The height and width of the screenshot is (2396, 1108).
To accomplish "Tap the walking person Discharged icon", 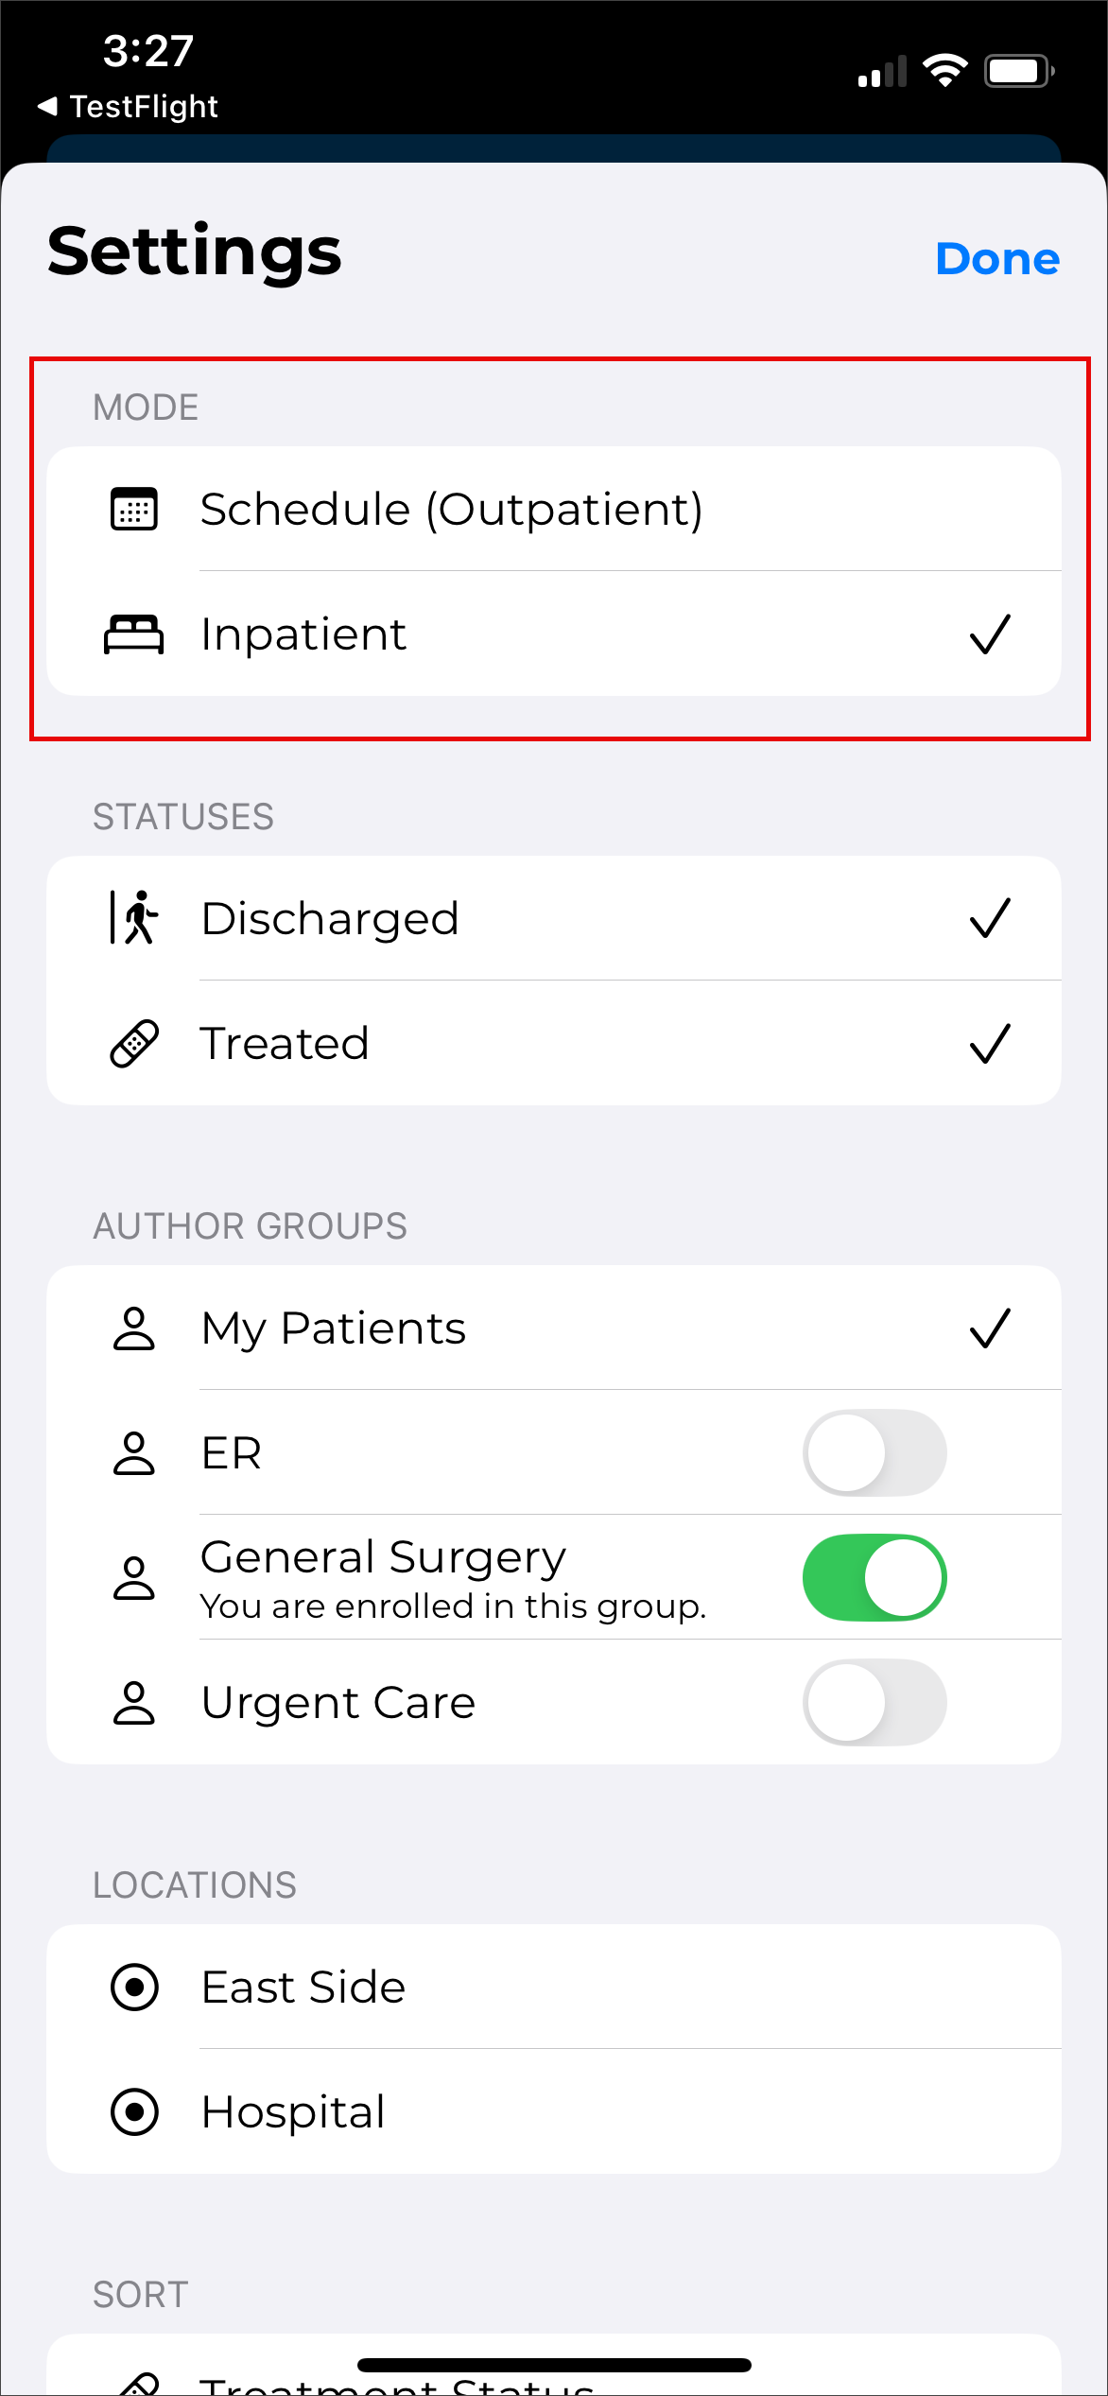I will tap(134, 918).
